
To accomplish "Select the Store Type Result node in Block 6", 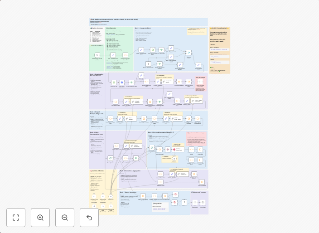I will coord(202,182).
